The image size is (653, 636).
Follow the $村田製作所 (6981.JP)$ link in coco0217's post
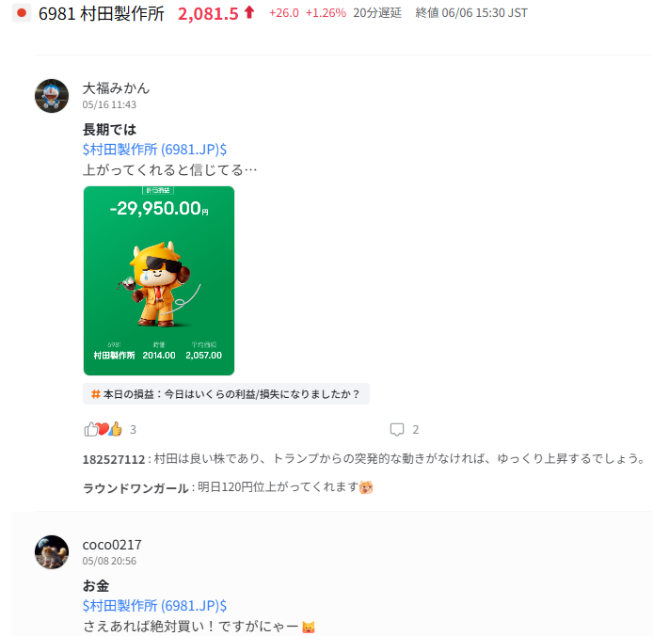154,605
